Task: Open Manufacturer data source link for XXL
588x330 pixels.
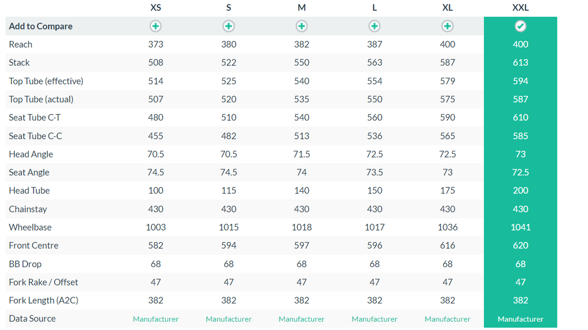Action: (x=520, y=319)
